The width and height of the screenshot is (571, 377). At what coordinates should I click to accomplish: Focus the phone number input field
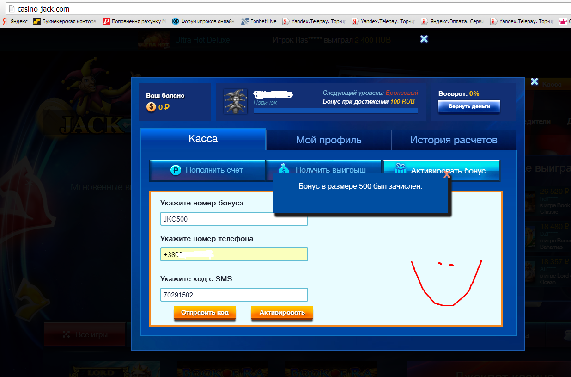pos(234,254)
